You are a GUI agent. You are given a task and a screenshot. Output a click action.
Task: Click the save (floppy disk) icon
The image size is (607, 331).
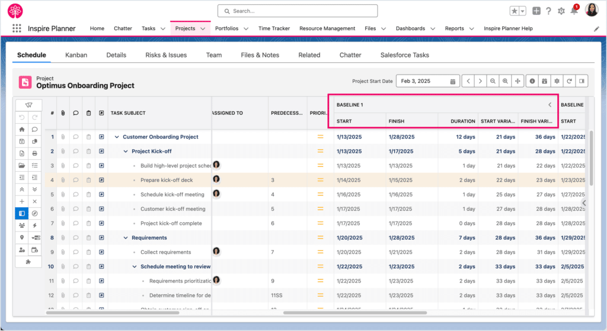point(22,141)
